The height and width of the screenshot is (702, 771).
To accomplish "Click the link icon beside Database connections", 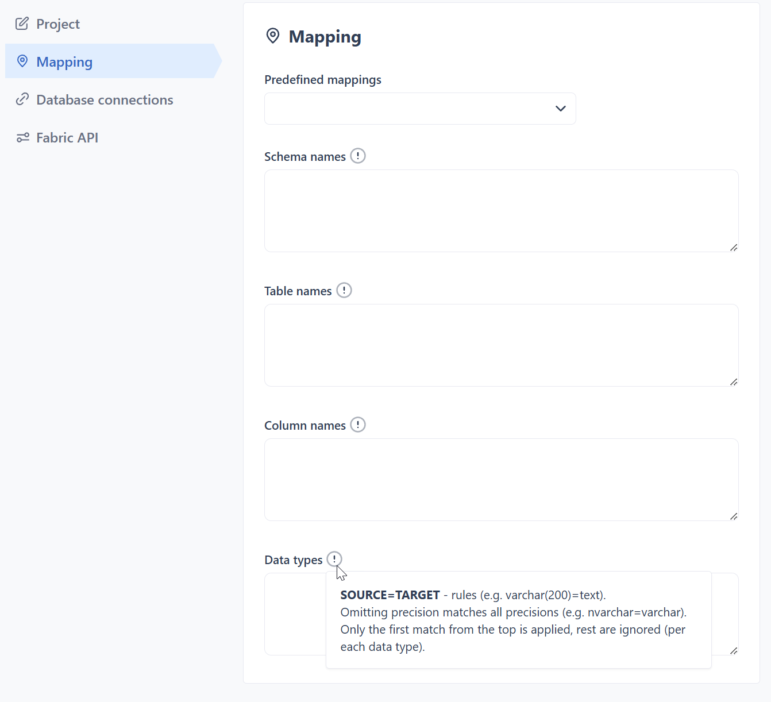I will [x=22, y=99].
